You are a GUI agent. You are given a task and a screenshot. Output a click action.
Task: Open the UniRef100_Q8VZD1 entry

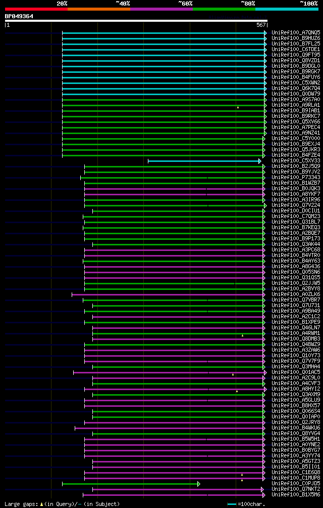tap(296, 61)
